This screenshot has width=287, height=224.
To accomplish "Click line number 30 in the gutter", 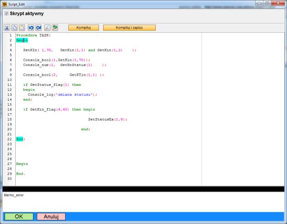I will (x=10, y=179).
